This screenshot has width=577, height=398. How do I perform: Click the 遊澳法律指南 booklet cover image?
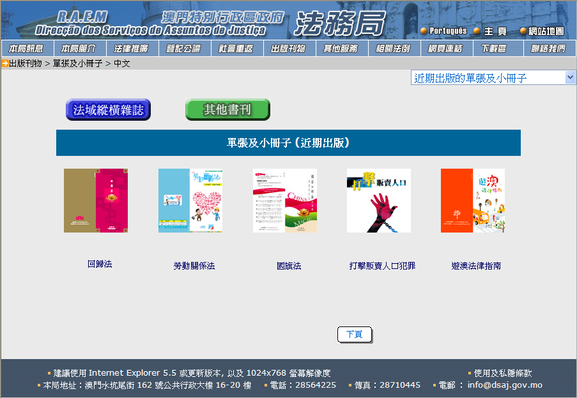pyautogui.click(x=473, y=201)
